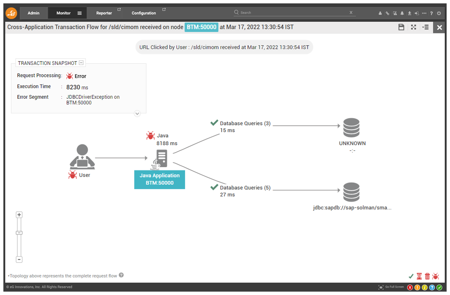Viewport: 450px width, 295px height.
Task: Click the red bug icon above Java
Action: [x=150, y=135]
